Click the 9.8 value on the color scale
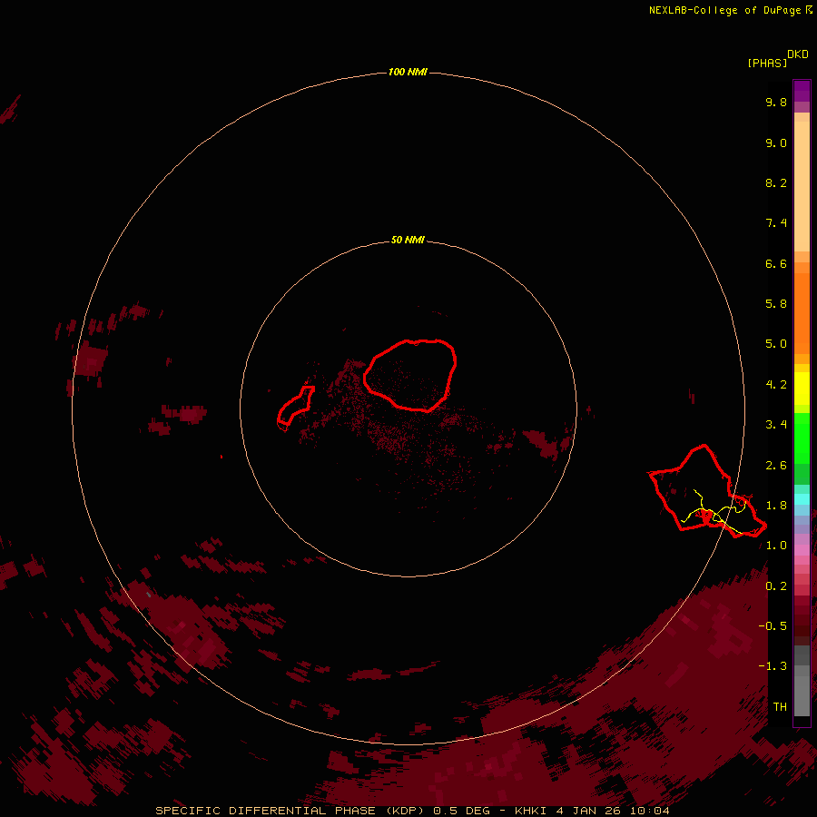 click(776, 102)
